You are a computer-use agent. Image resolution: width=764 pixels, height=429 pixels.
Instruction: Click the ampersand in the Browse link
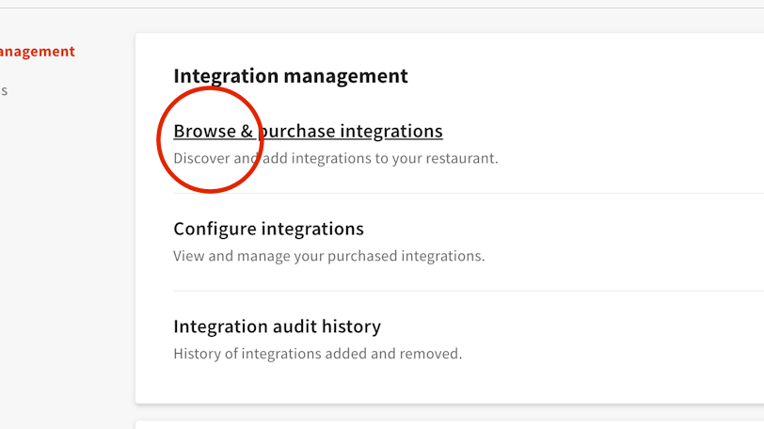247,131
